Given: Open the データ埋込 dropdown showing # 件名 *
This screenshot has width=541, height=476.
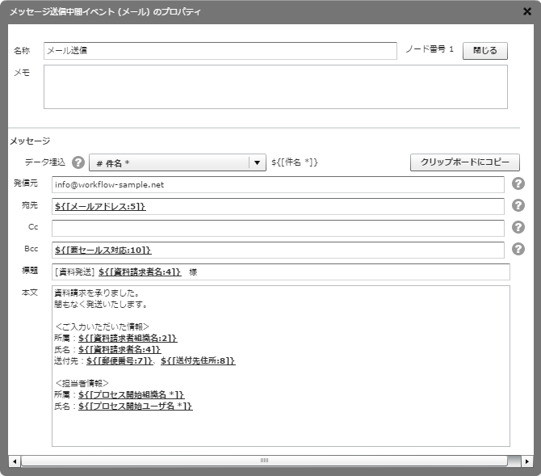Looking at the screenshot, I should 178,162.
